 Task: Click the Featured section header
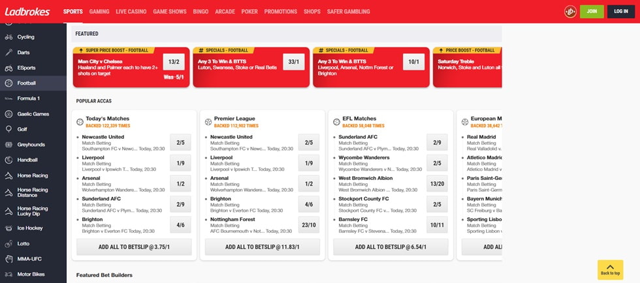click(x=287, y=34)
